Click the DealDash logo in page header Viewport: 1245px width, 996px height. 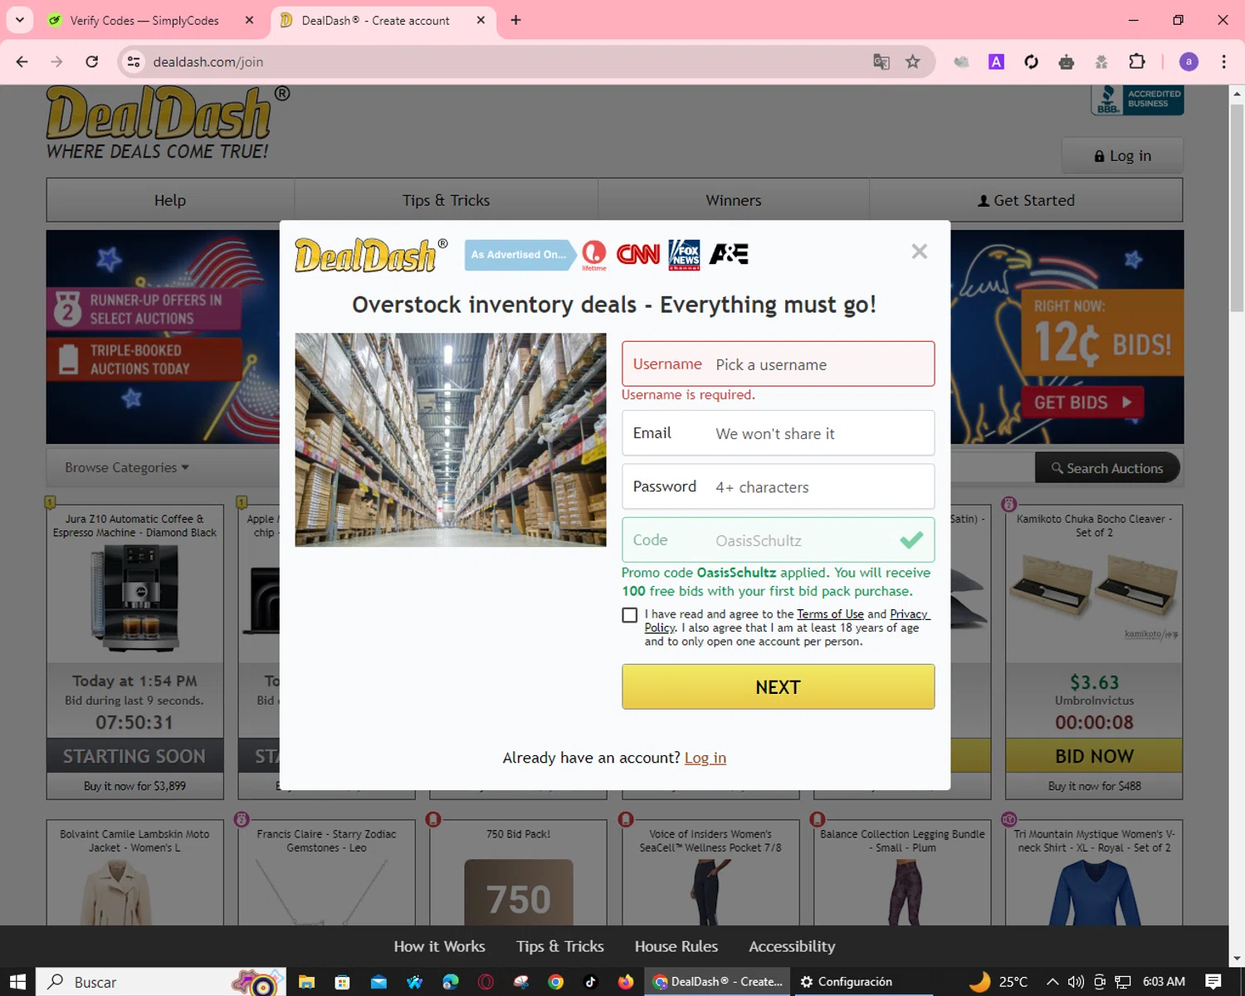coord(166,123)
